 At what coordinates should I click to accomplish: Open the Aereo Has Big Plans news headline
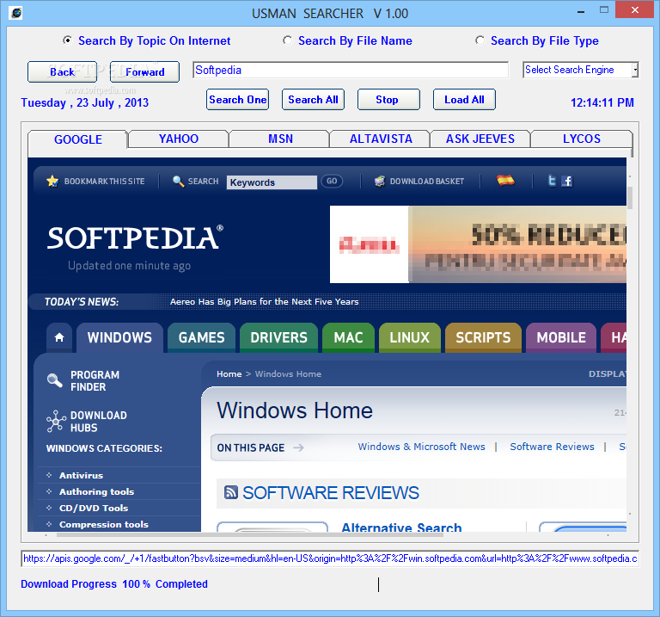point(265,302)
